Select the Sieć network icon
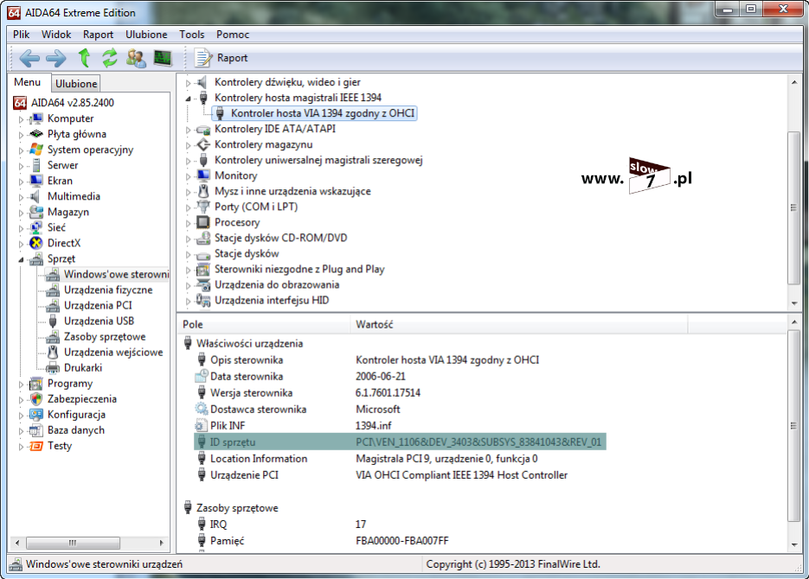The image size is (809, 579). [36, 227]
